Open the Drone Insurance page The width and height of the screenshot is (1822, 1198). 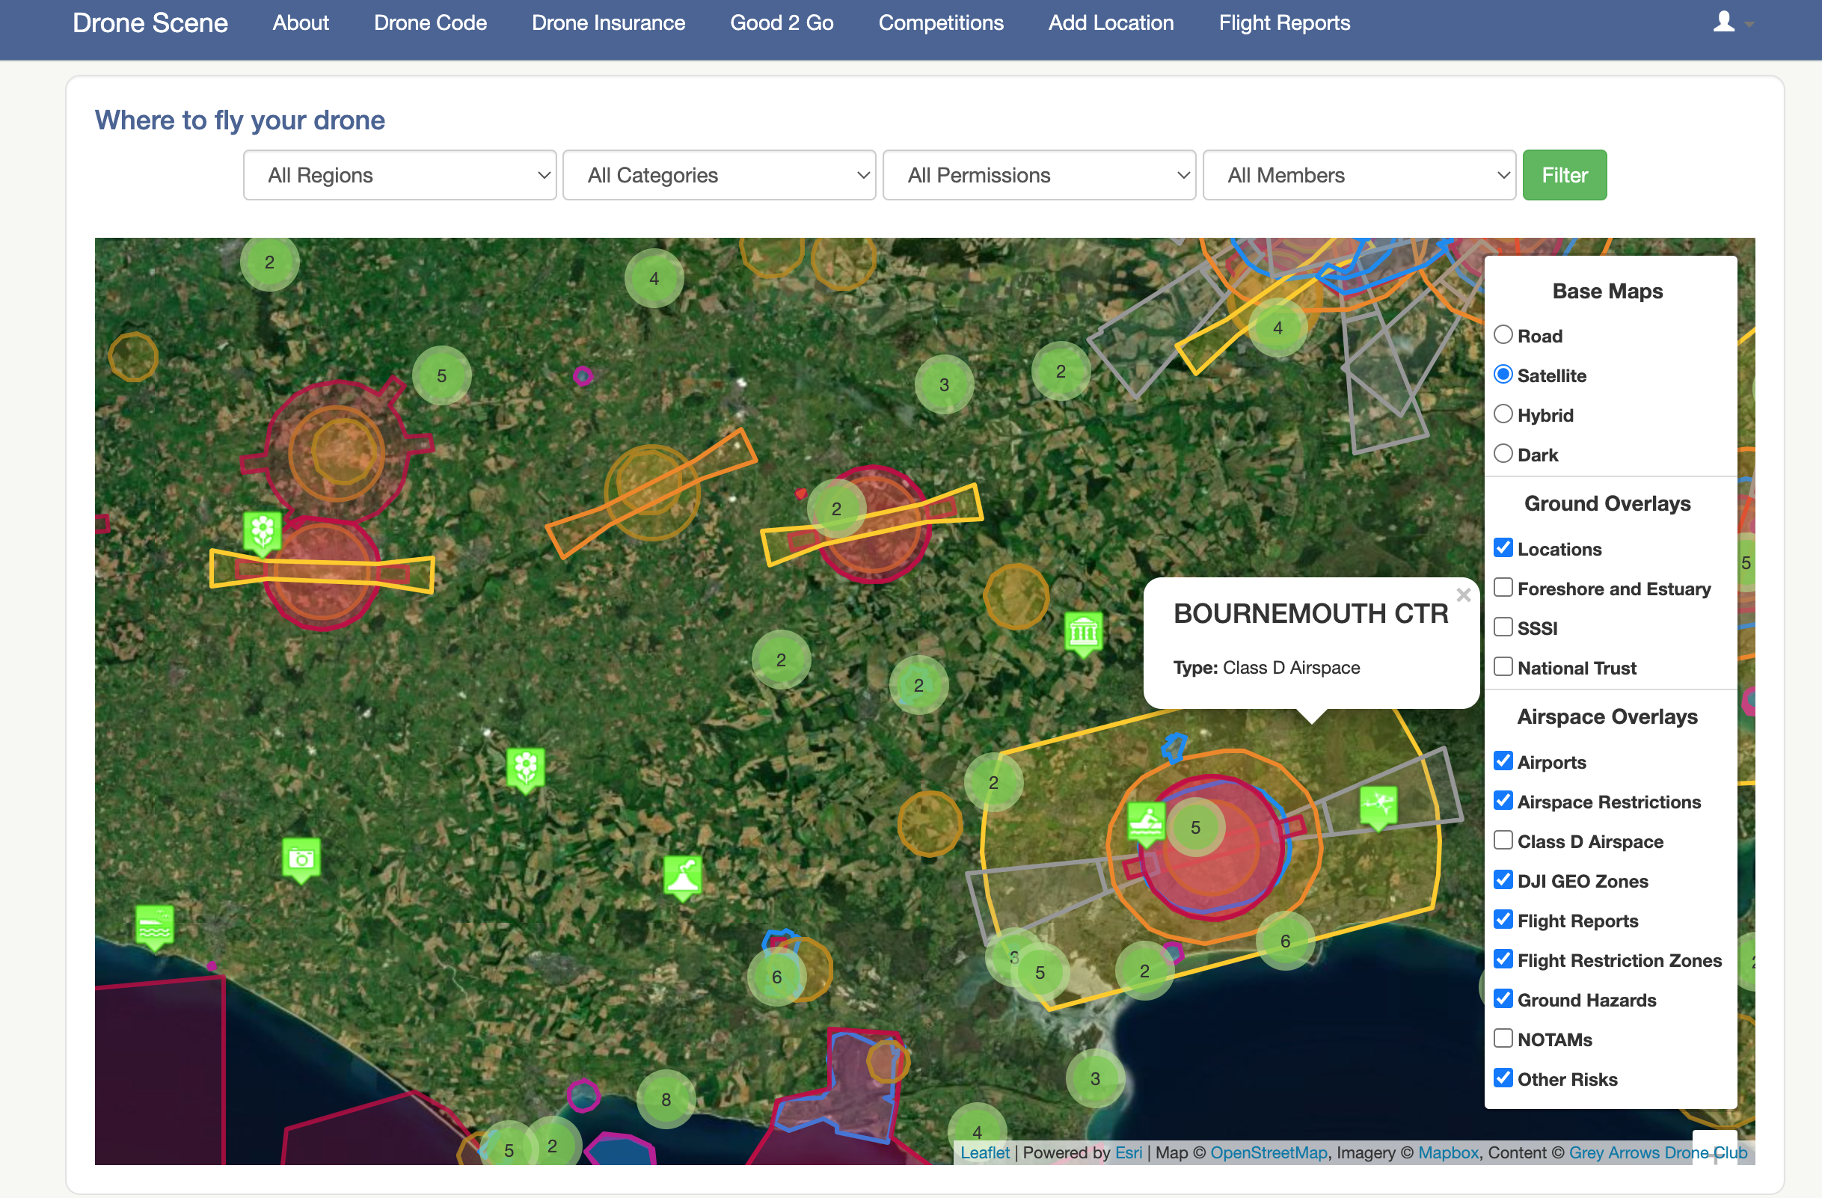pos(608,23)
